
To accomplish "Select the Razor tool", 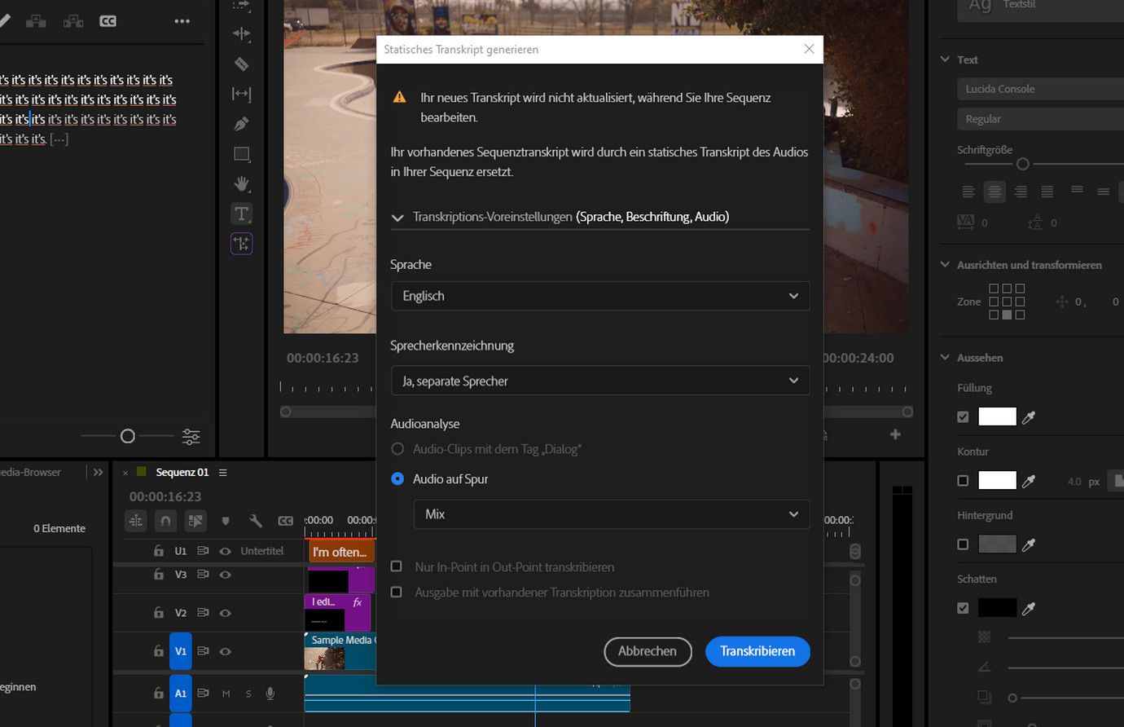I will [241, 64].
